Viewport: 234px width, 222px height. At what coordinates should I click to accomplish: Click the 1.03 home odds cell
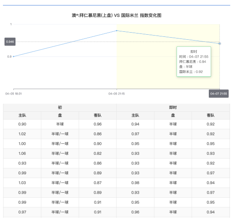22,183
